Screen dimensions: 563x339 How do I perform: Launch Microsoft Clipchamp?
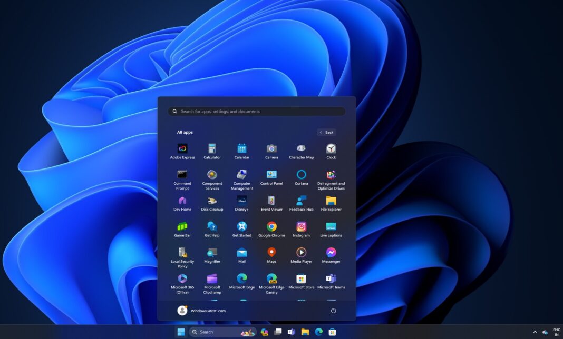(212, 279)
